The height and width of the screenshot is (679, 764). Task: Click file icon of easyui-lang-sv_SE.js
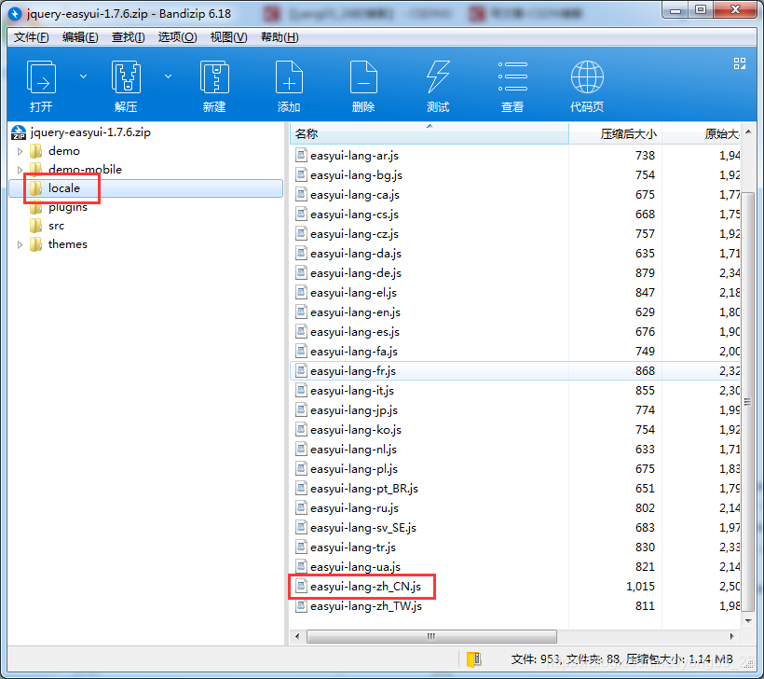[301, 528]
